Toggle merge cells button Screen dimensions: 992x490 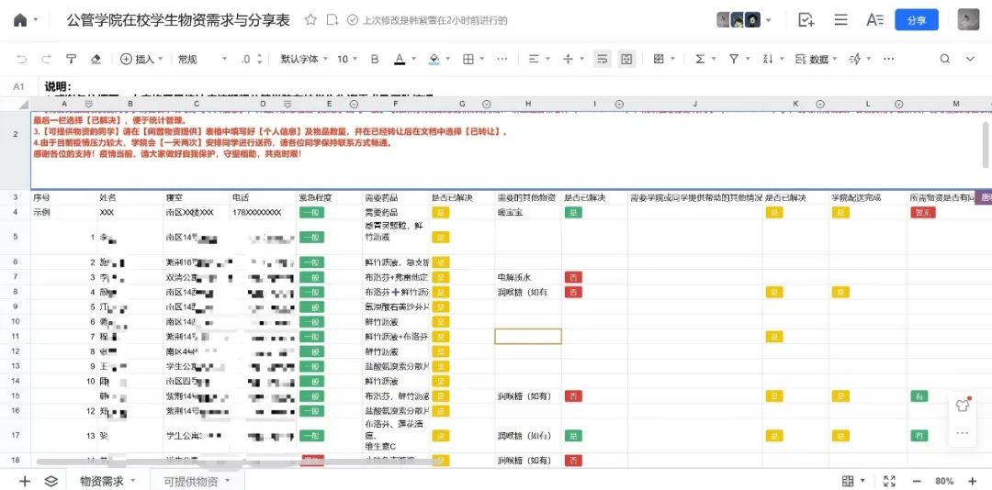(x=626, y=59)
